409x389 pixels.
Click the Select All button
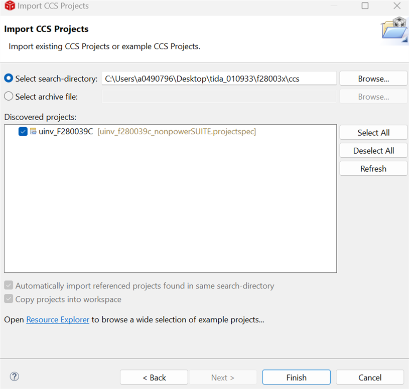373,133
